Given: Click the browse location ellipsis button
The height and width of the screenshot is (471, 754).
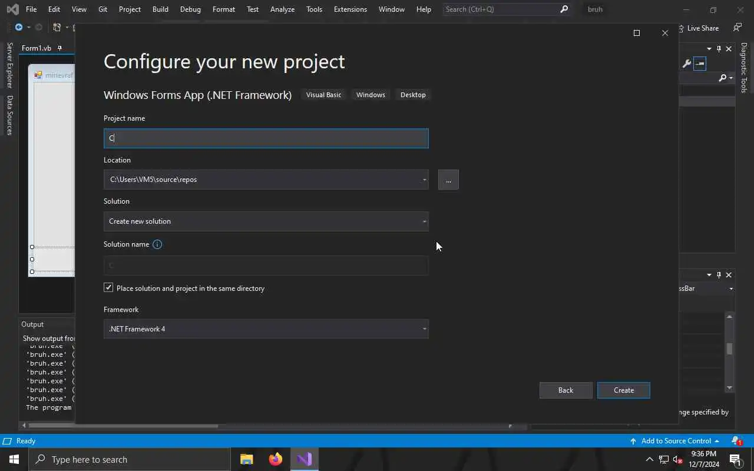Looking at the screenshot, I should point(448,180).
